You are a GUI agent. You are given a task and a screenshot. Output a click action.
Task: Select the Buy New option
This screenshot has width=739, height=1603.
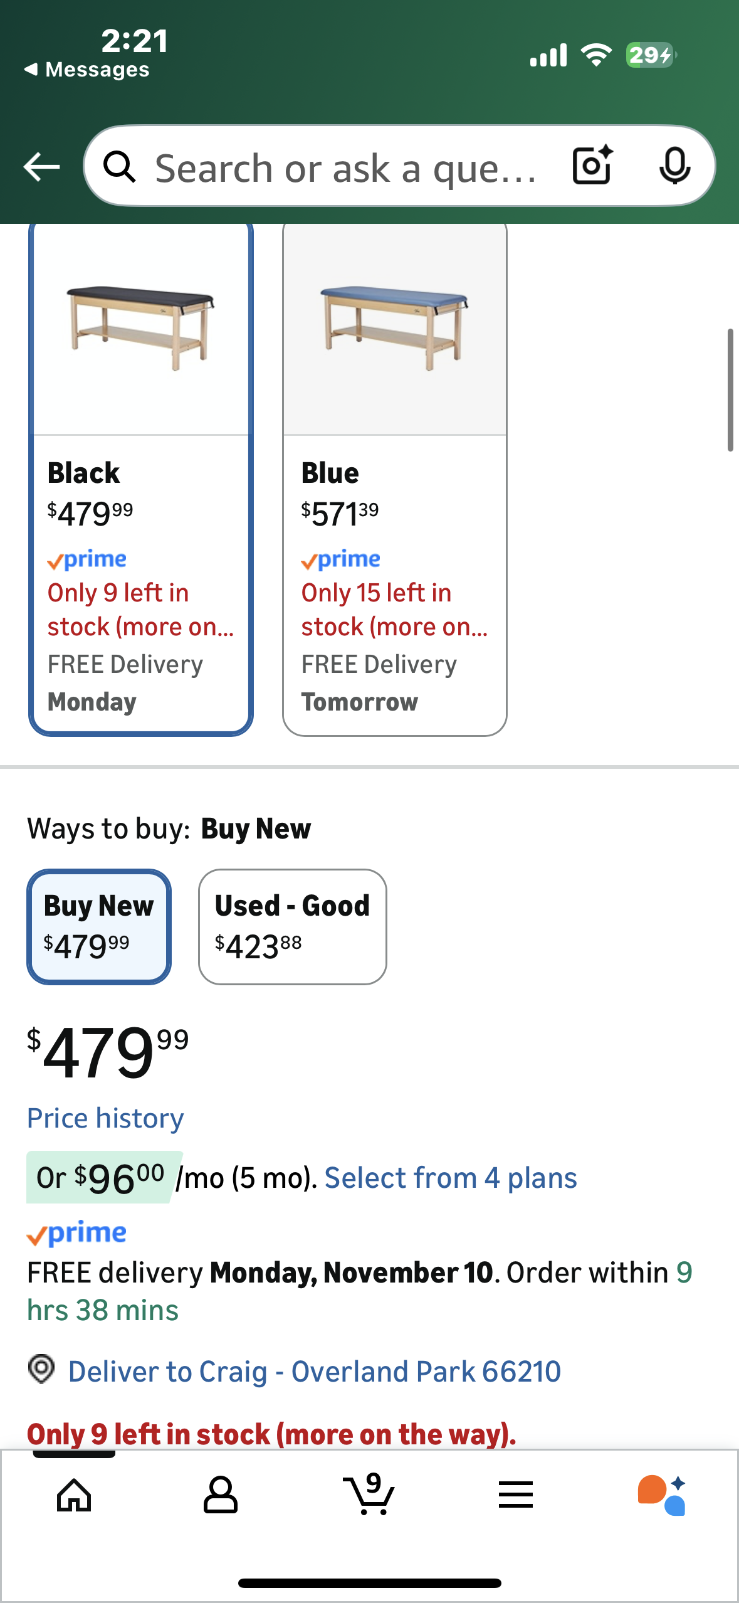tap(99, 926)
